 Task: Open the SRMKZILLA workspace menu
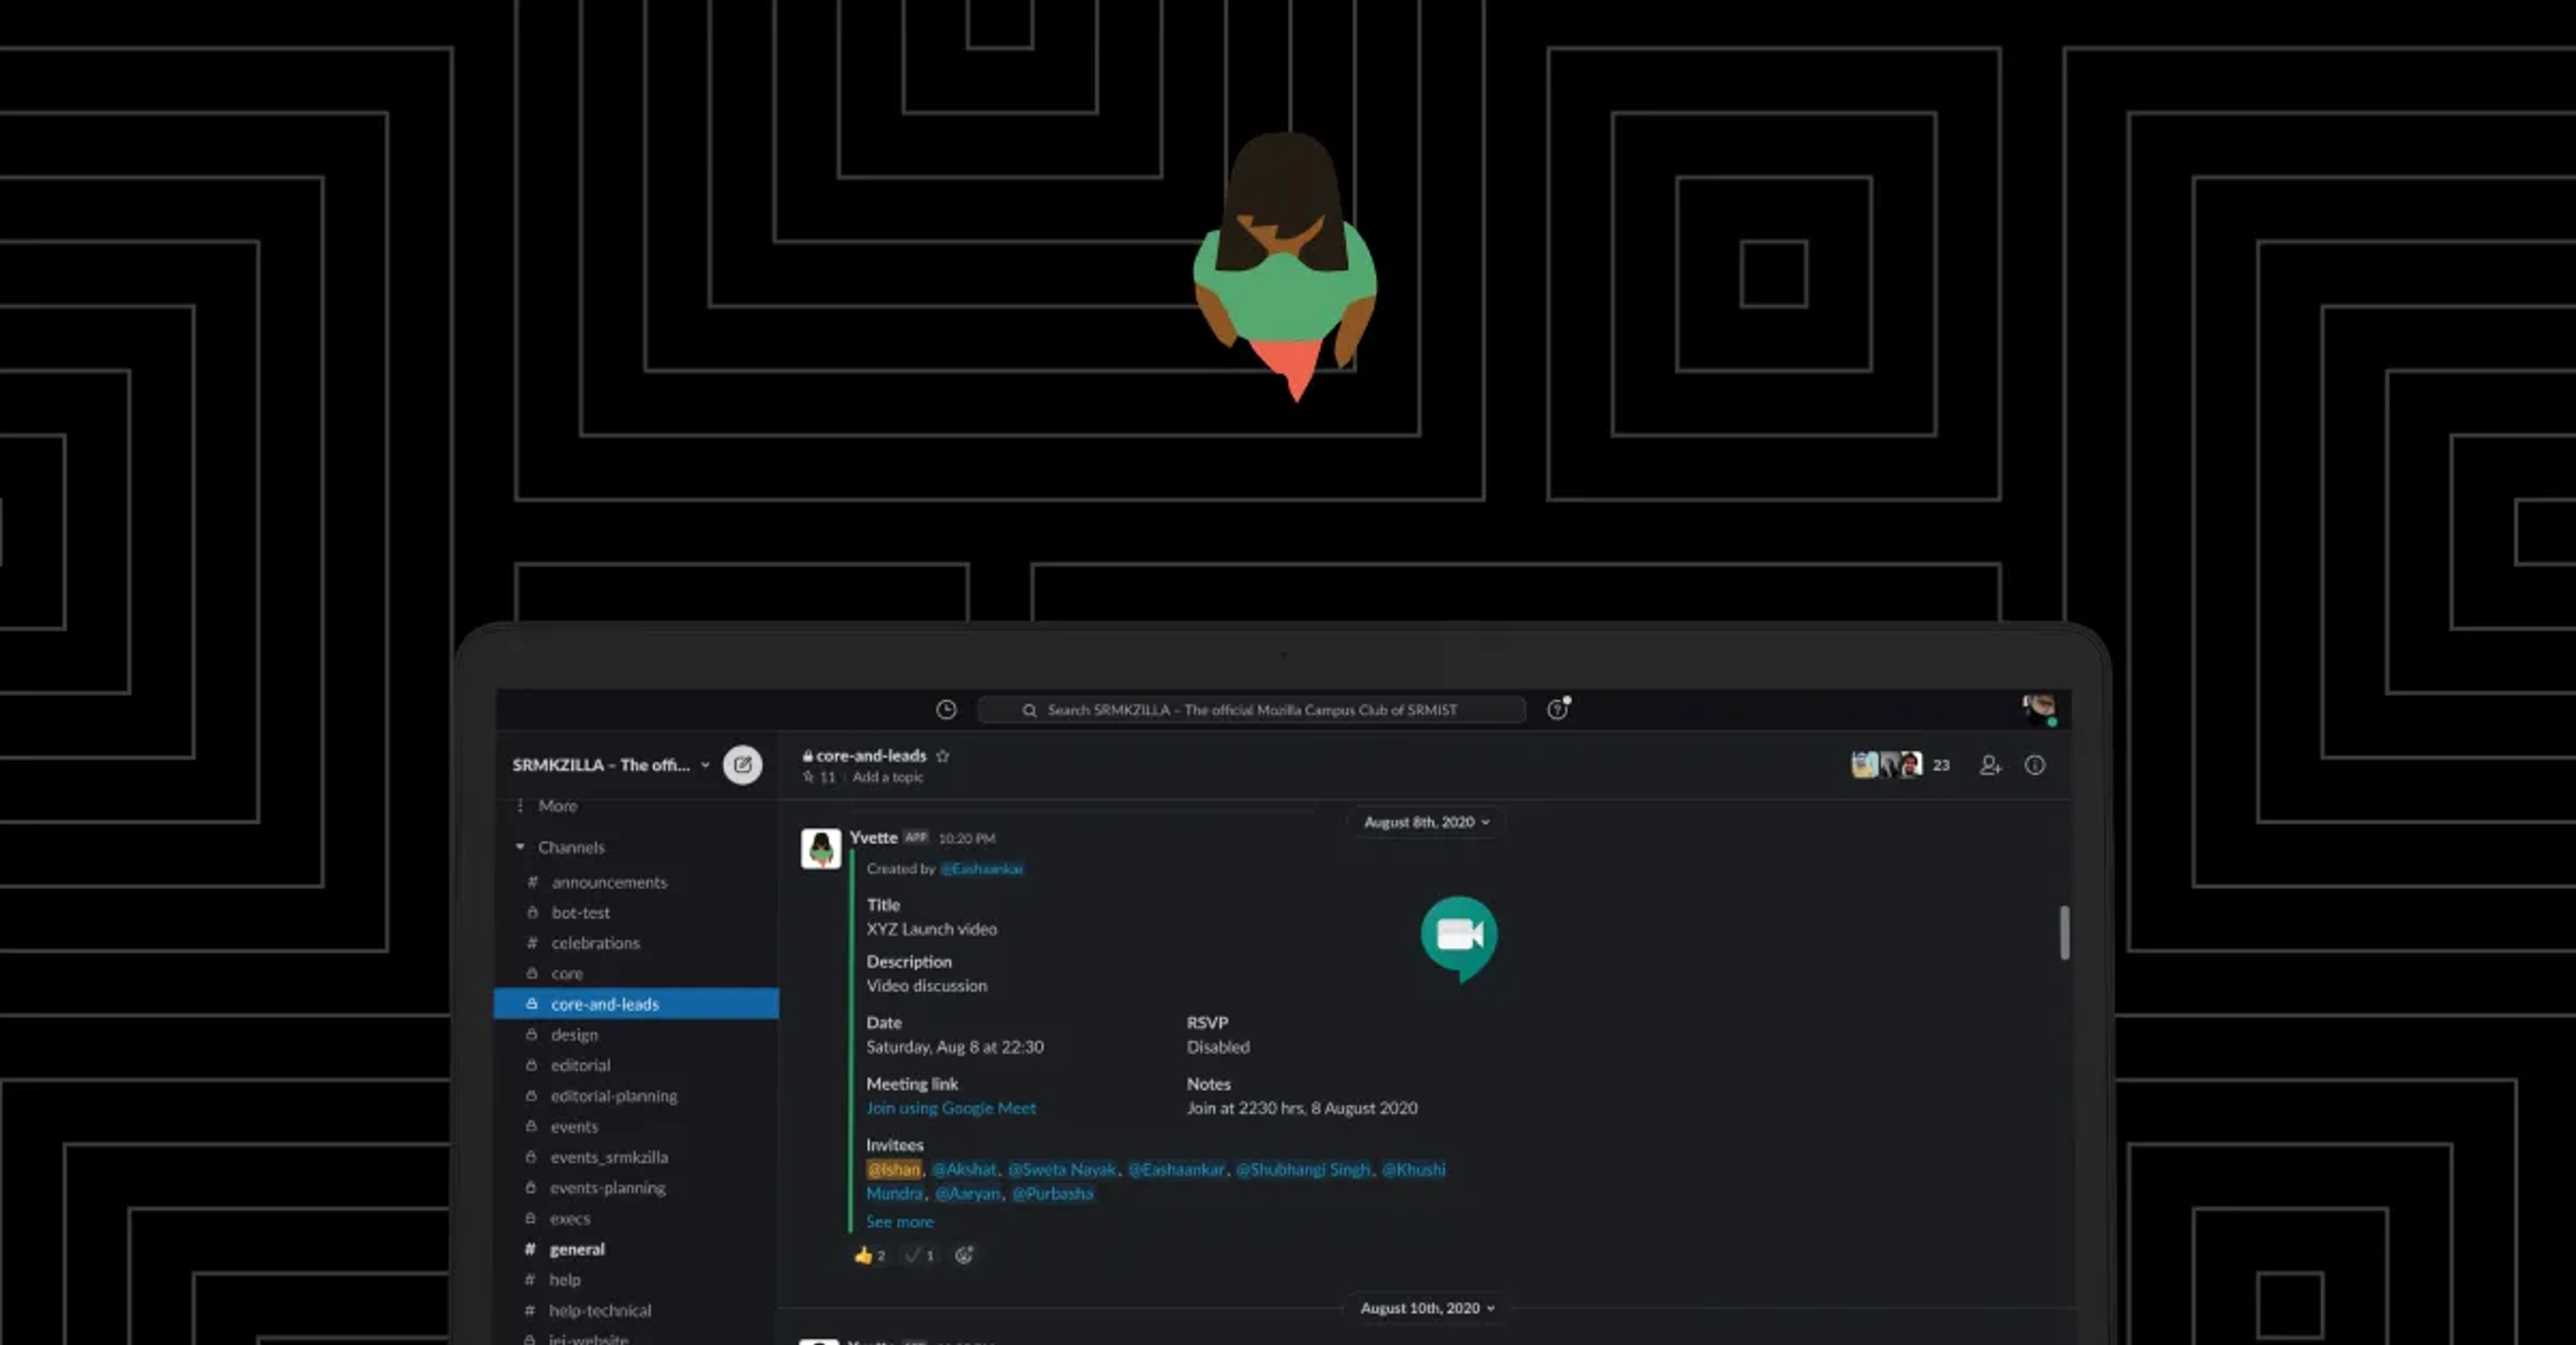[x=611, y=766]
